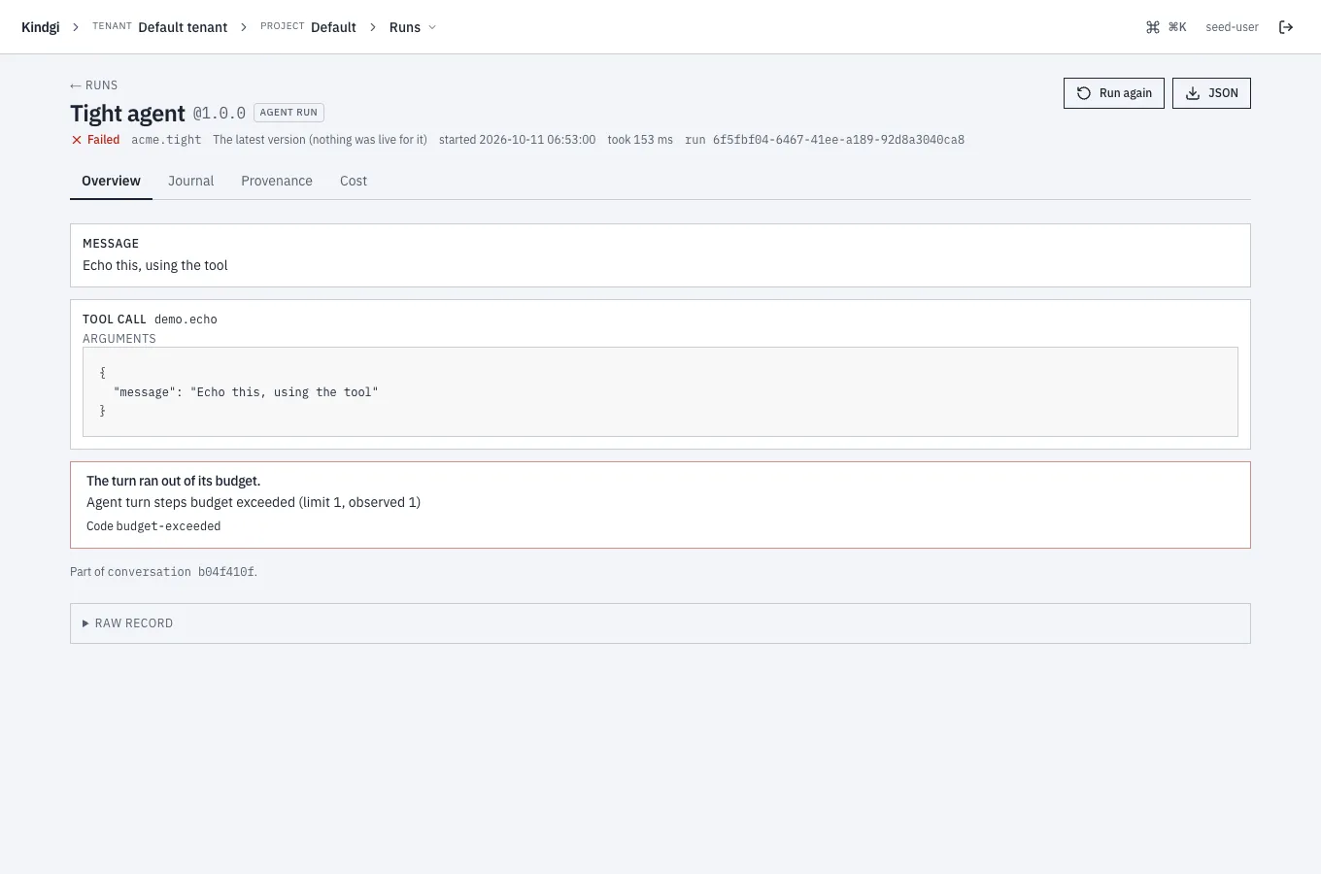Click the back arrow to RUNS
1321x874 pixels.
coord(93,85)
